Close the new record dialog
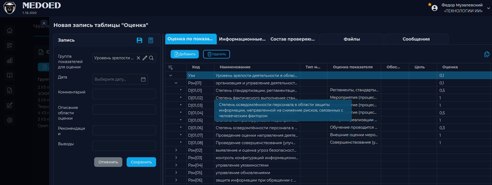492x185 pixels. (44, 23)
